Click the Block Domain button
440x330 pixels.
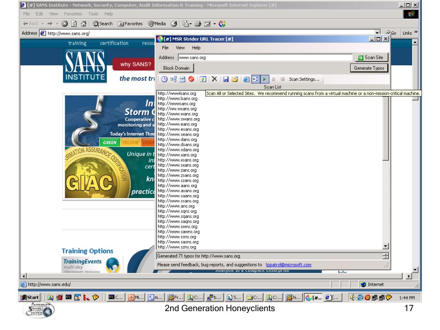[176, 68]
